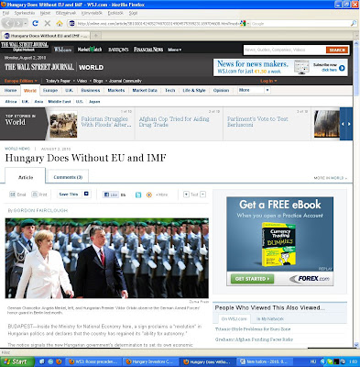This screenshot has width=360, height=367.
Task: Click the Firefox Forward navigation arrow
Action: (x=19, y=23)
